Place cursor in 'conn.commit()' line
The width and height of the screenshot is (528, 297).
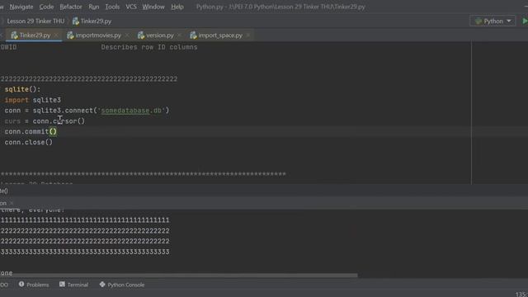coord(31,132)
